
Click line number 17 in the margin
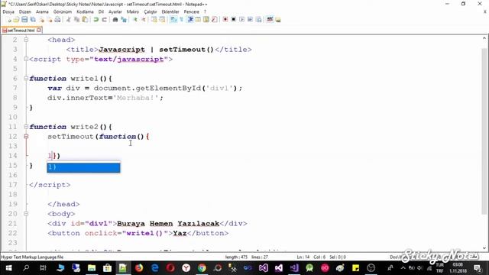coord(13,185)
